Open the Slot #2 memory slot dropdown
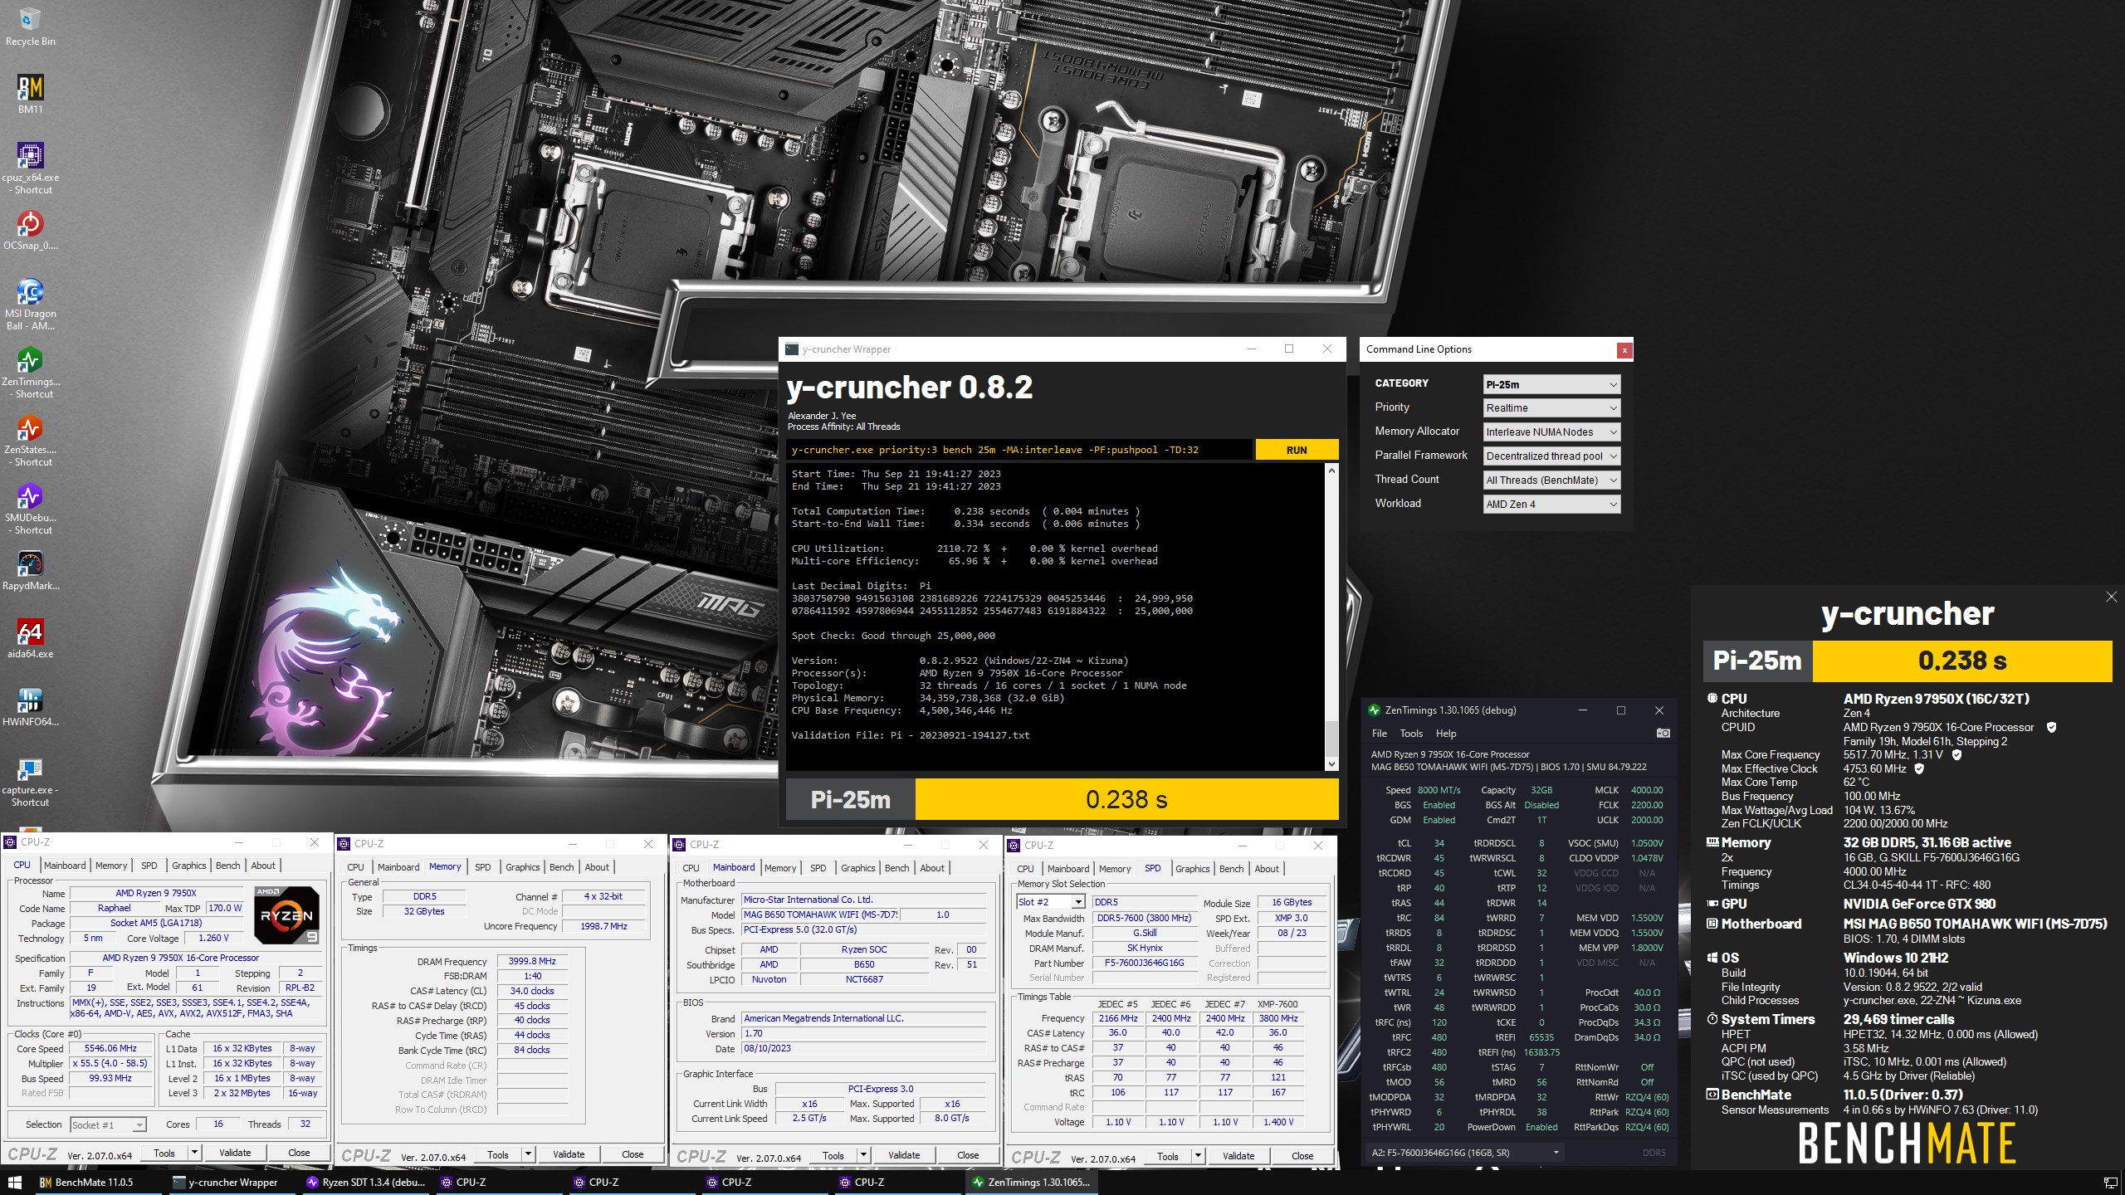The image size is (2125, 1195). 1050,902
